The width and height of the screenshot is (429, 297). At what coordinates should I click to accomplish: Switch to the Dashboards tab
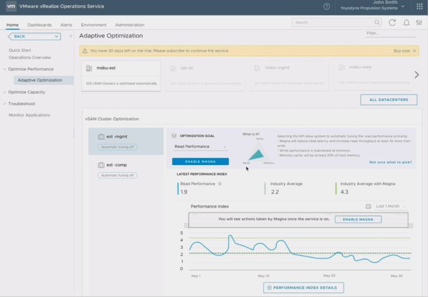point(40,25)
